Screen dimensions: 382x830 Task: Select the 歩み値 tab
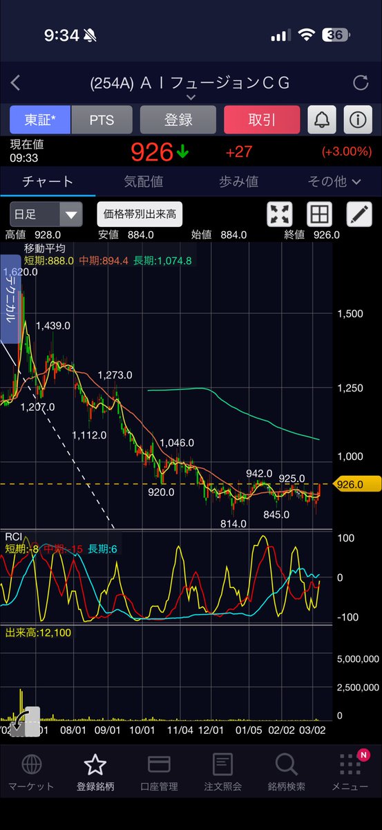(238, 181)
